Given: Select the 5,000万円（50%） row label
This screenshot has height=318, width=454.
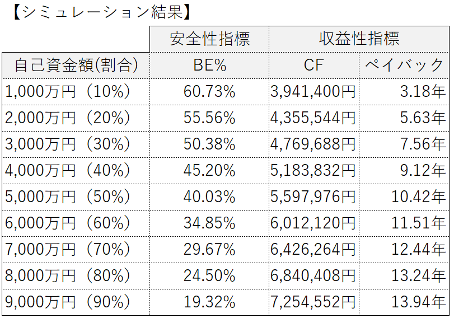Looking at the screenshot, I should [68, 197].
